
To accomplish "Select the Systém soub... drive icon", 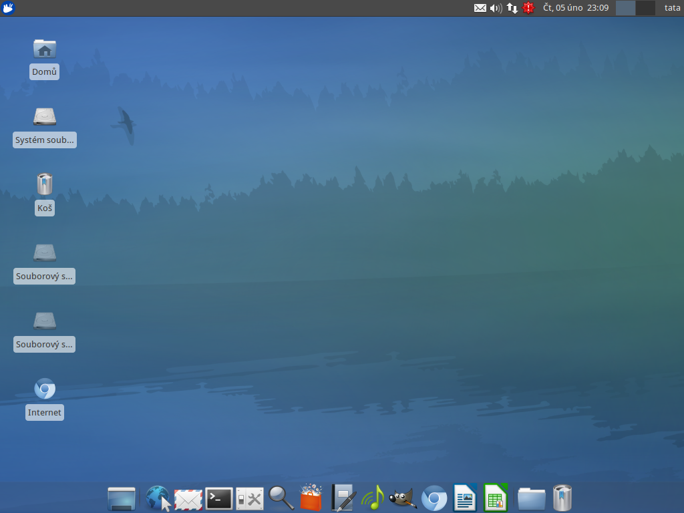I will (45, 116).
